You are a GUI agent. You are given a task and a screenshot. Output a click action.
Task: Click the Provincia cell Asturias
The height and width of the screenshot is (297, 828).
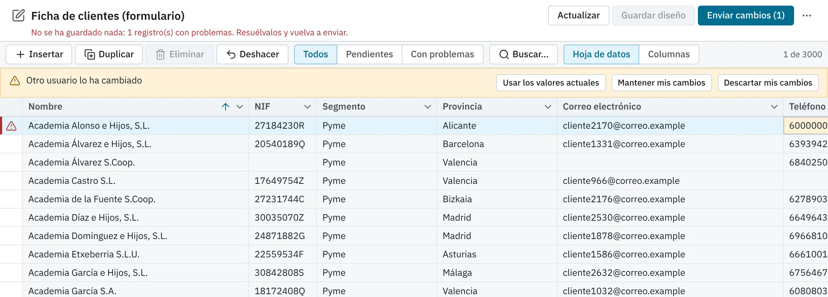pyautogui.click(x=496, y=255)
